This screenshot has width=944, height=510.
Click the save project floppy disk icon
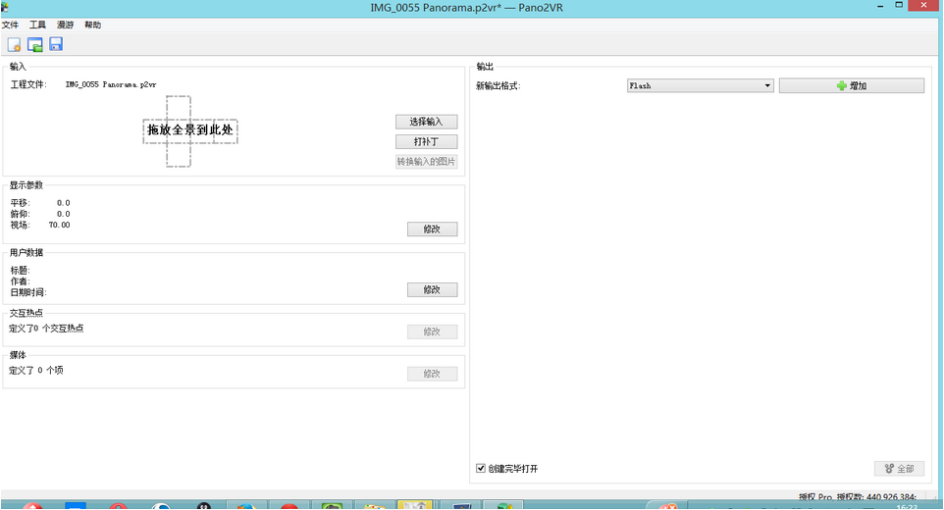coord(56,44)
